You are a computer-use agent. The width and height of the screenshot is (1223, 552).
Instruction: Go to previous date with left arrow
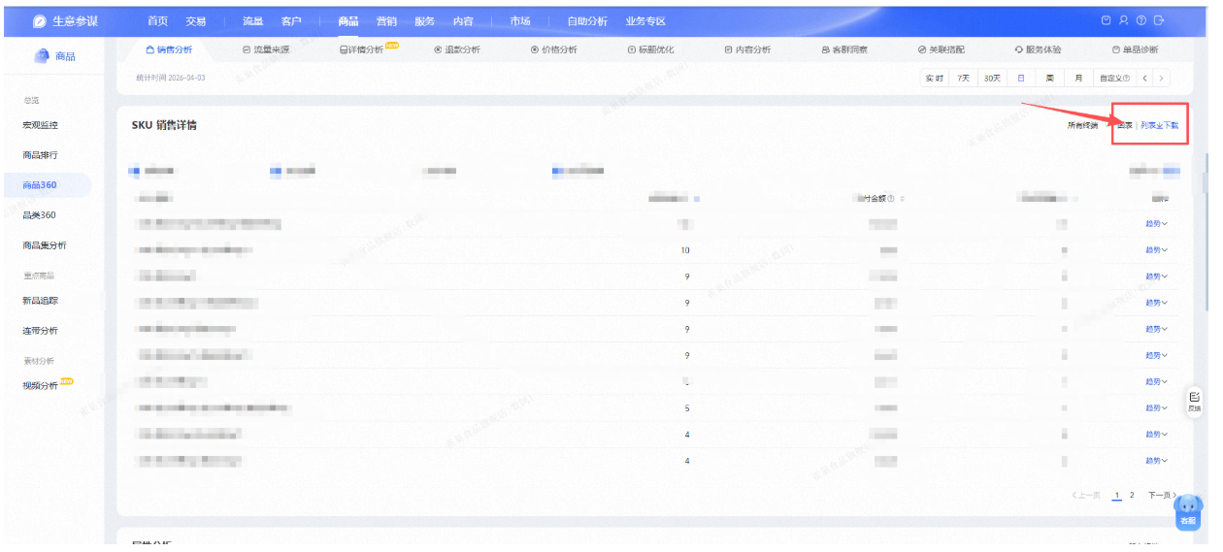pyautogui.click(x=1145, y=78)
